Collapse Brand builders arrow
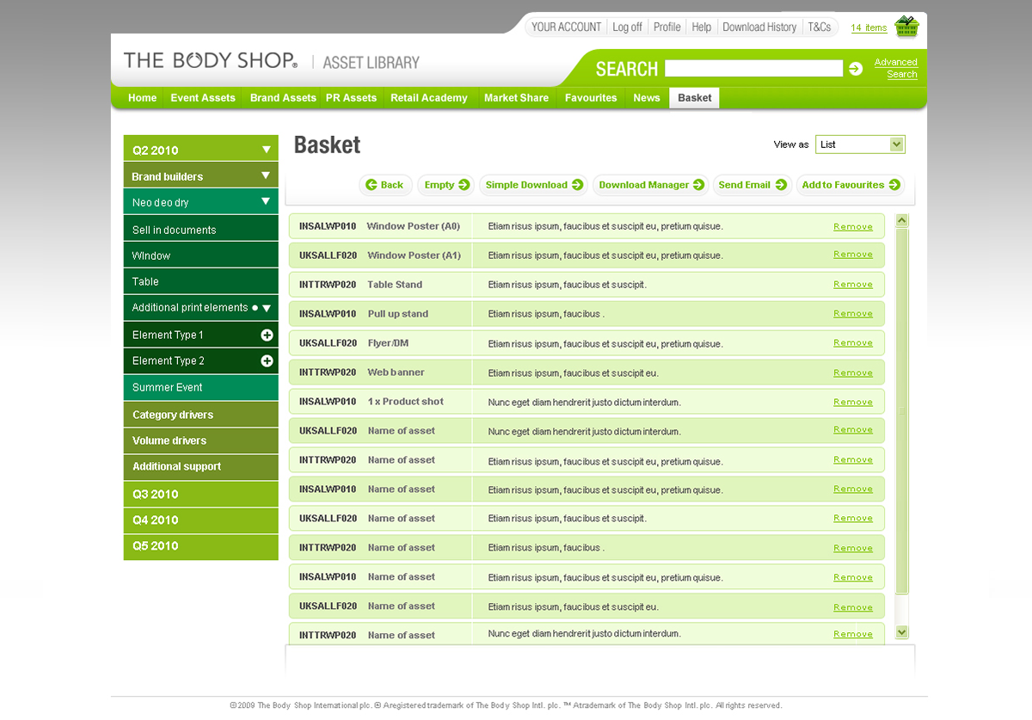The height and width of the screenshot is (720, 1032). click(x=266, y=175)
